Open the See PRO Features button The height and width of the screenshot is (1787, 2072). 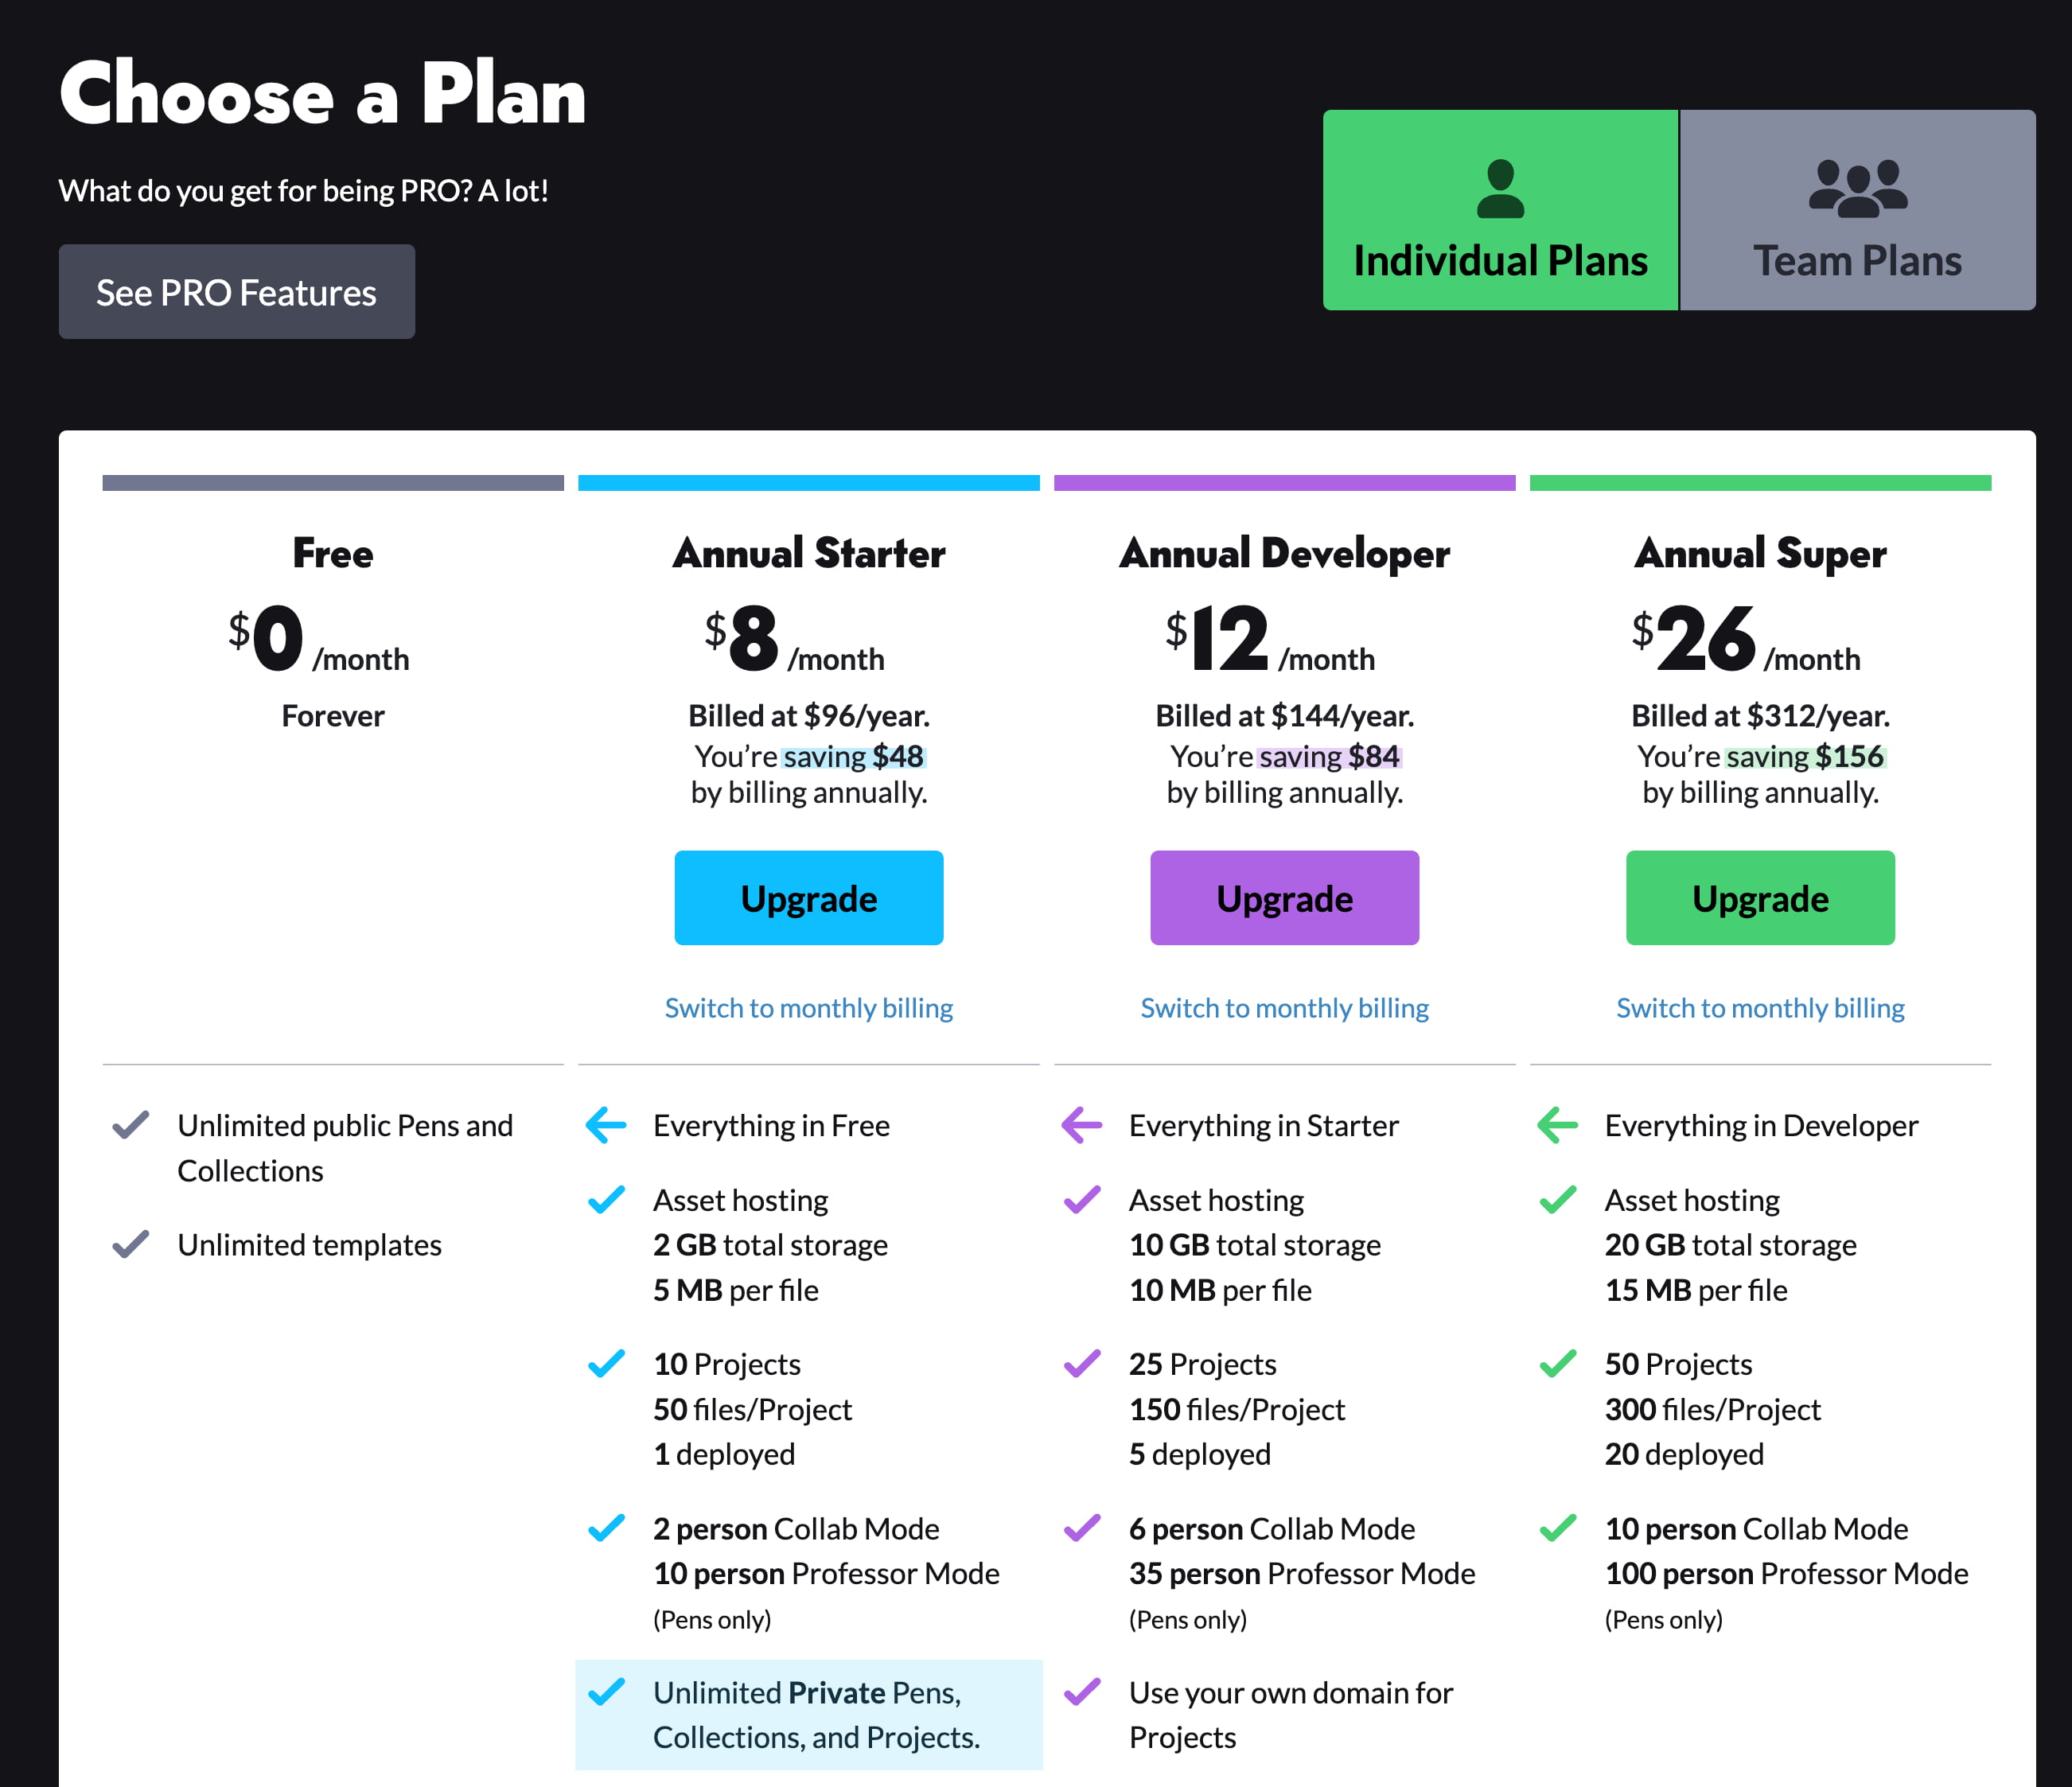[x=237, y=292]
